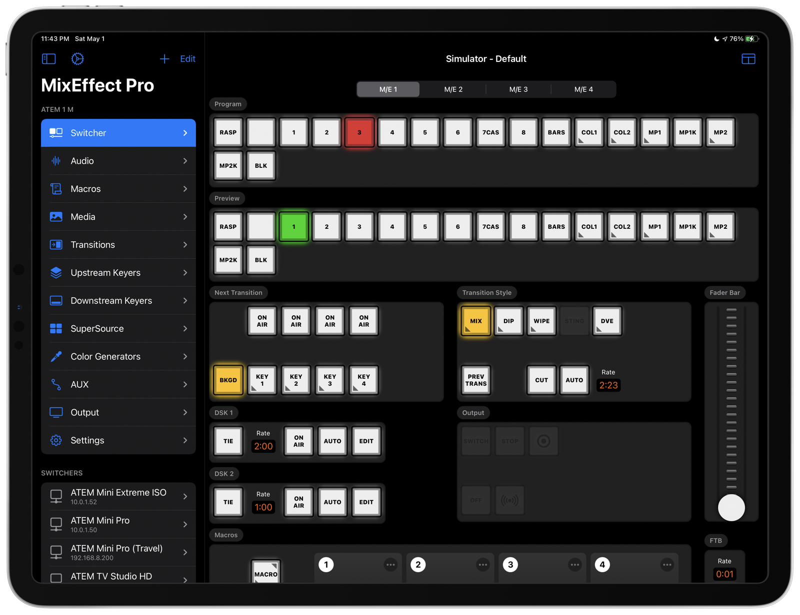Click the Output monitor icon
This screenshot has width=800, height=615.
(56, 413)
